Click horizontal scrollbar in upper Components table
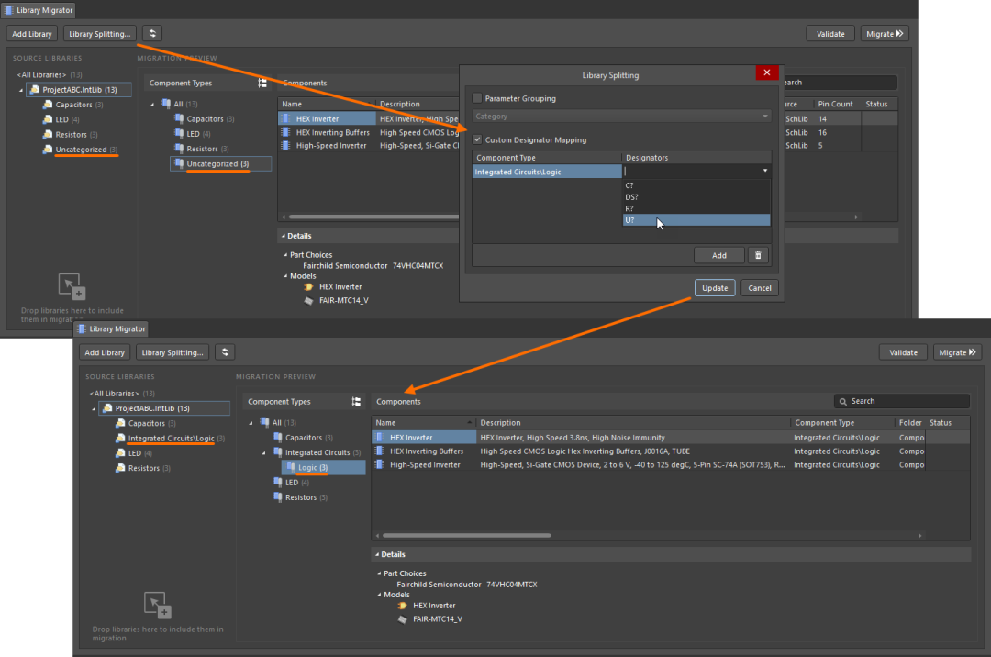 (x=373, y=217)
